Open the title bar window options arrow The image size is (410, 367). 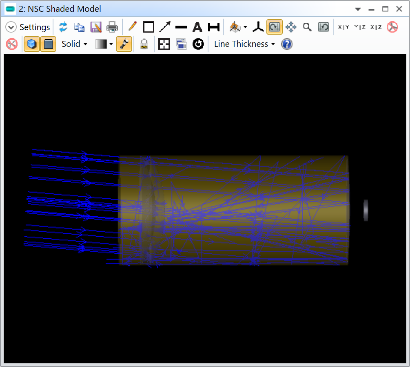[358, 9]
